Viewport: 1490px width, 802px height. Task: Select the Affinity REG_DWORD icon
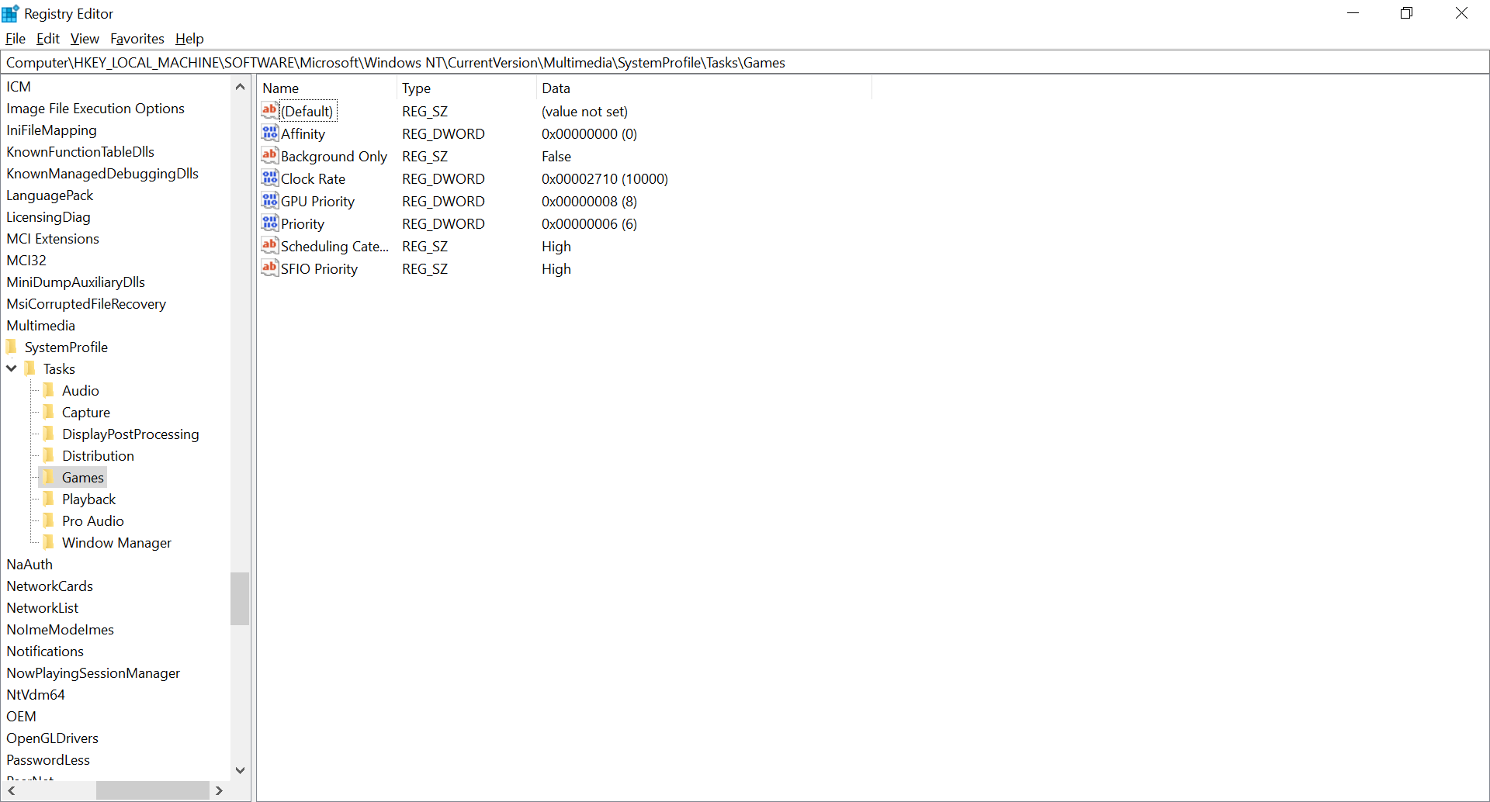click(x=269, y=133)
